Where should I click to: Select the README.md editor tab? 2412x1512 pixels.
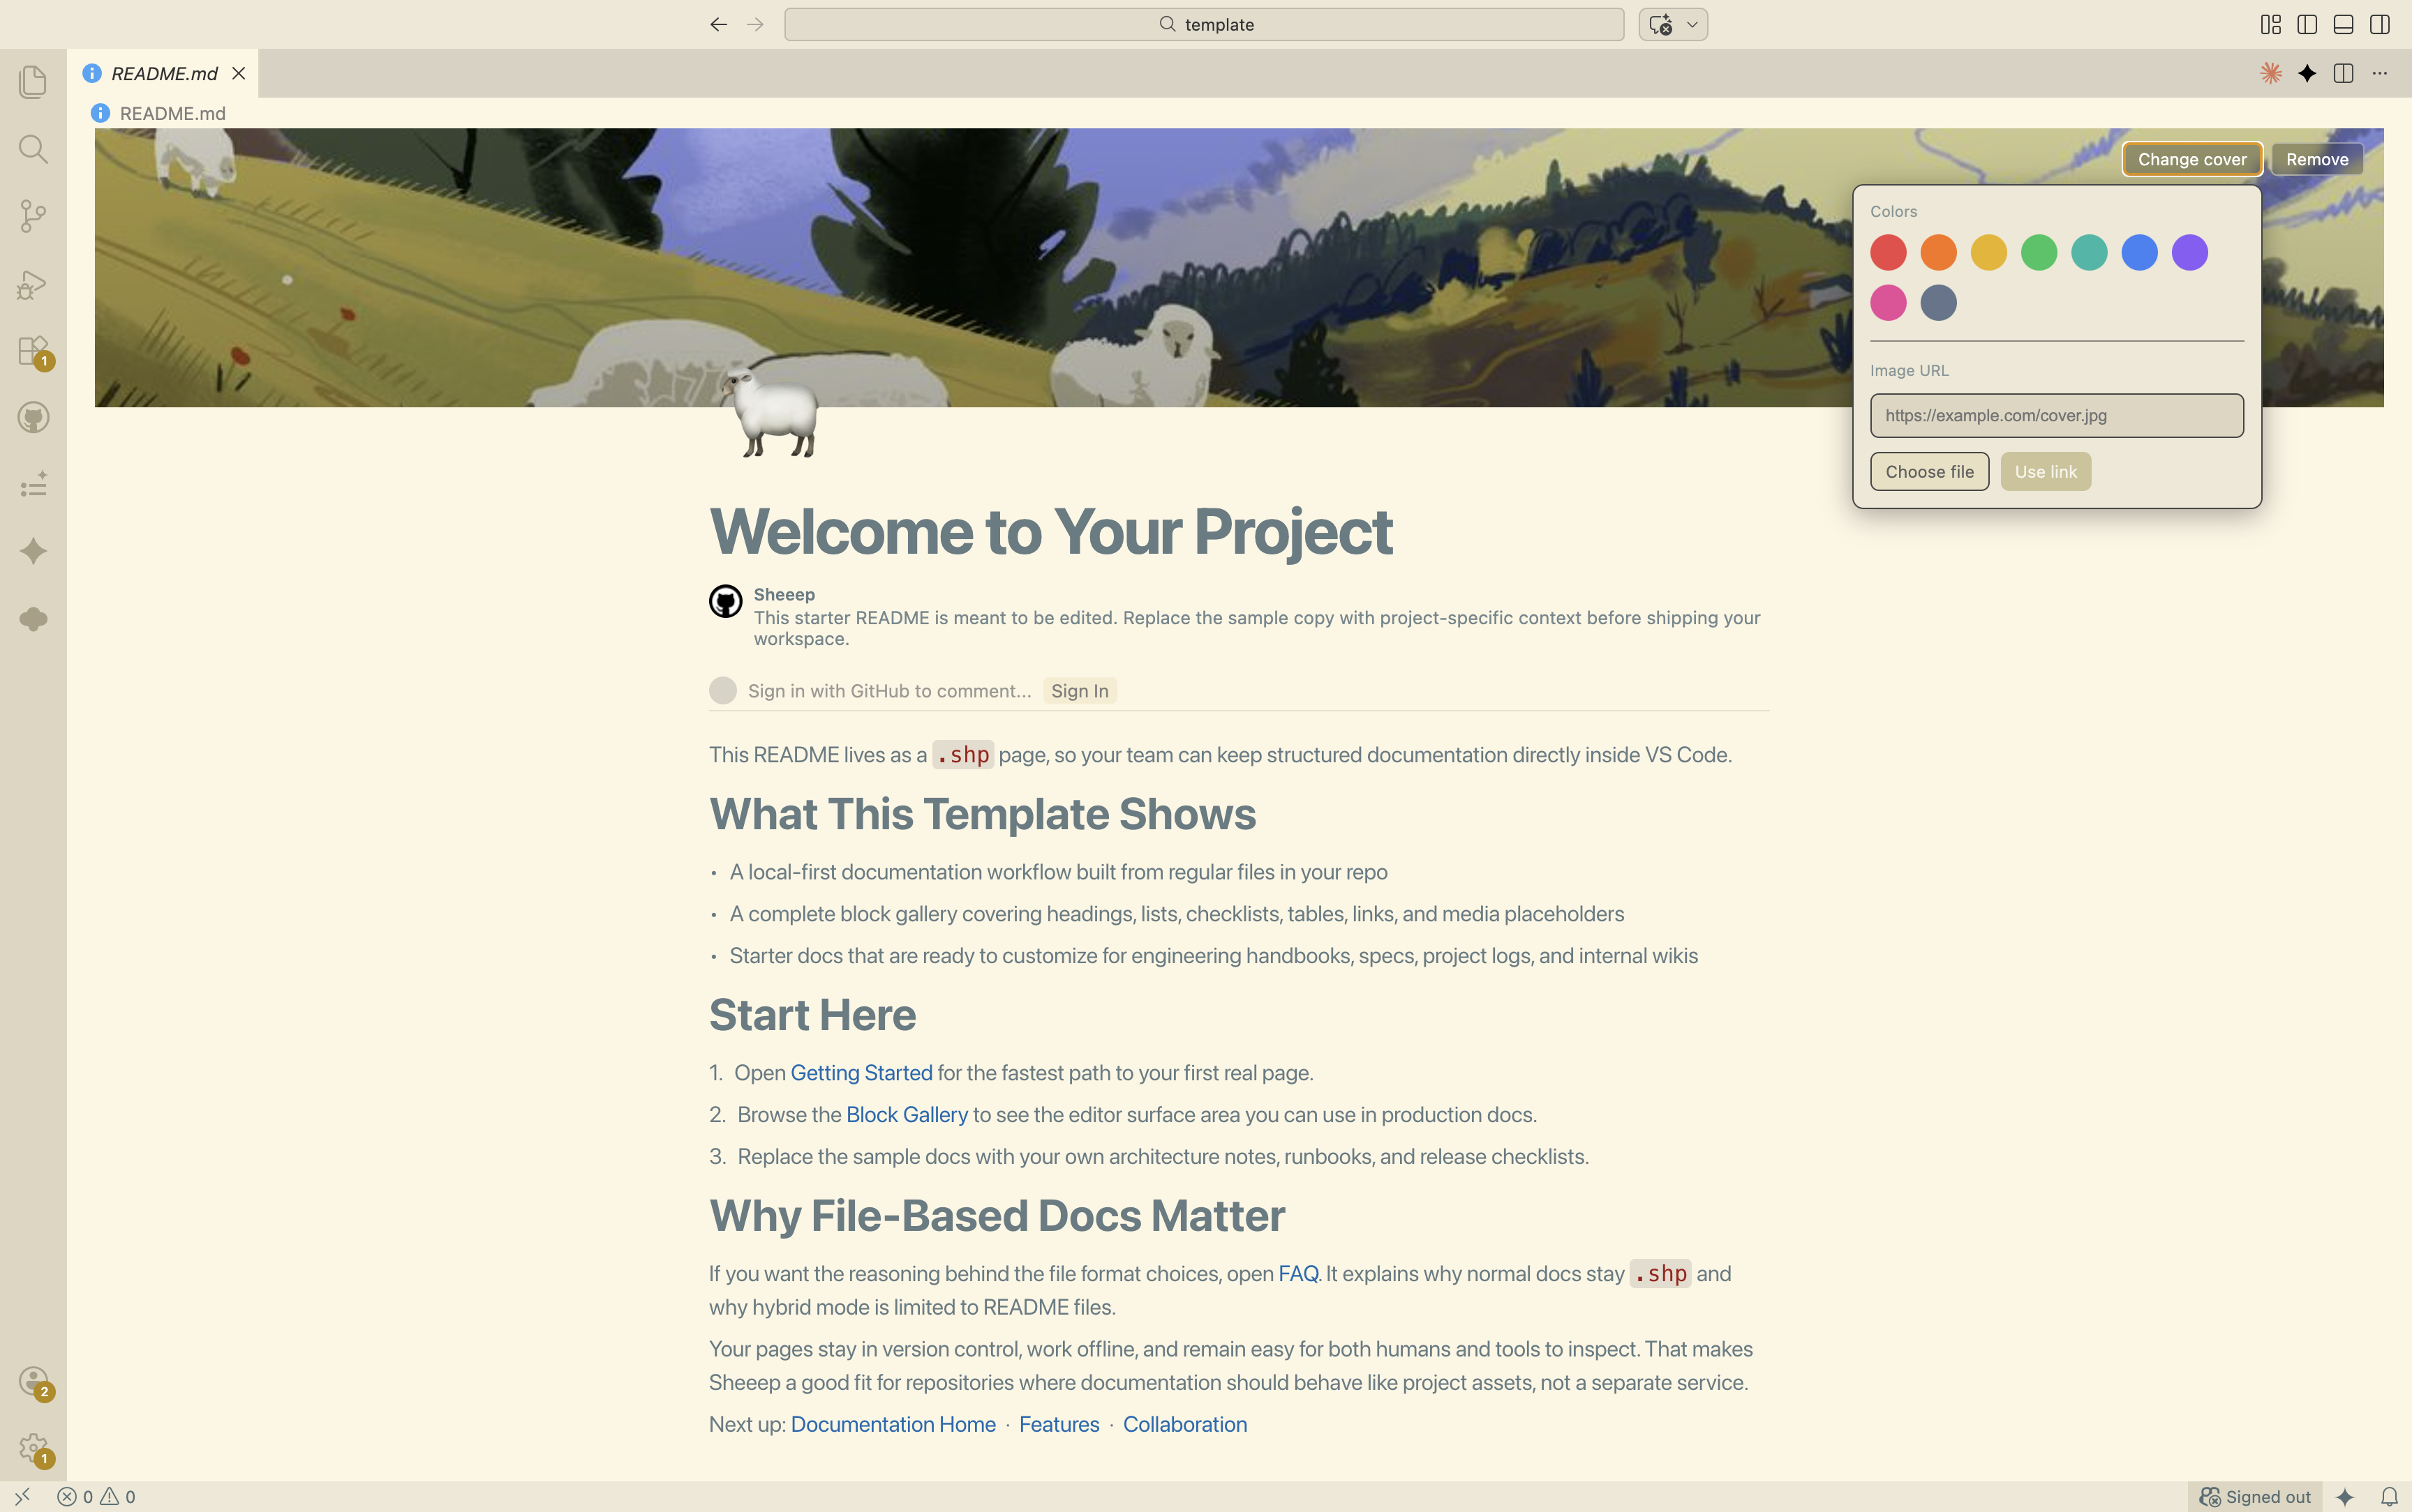coord(164,73)
